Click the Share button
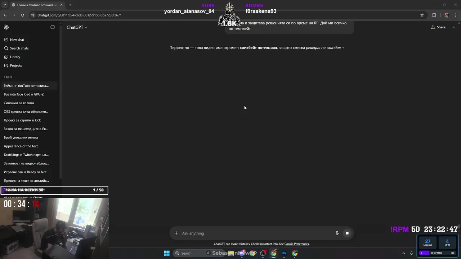This screenshot has height=259, width=461. point(438,27)
